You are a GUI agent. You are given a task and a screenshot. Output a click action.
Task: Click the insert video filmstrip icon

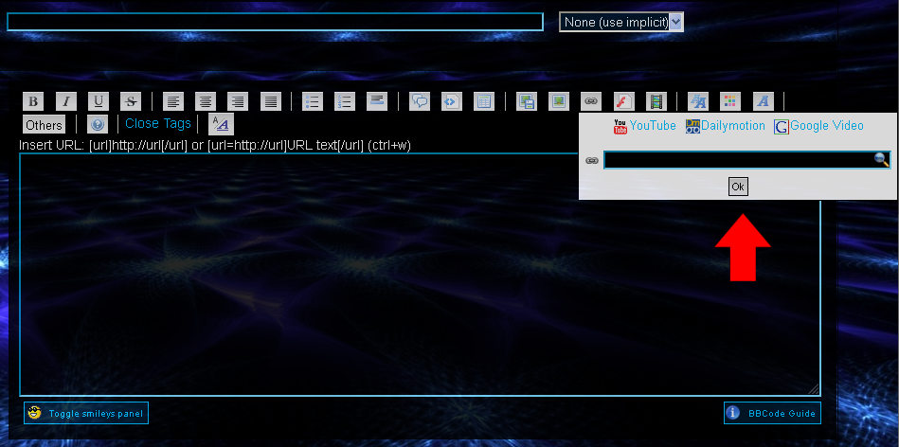(656, 102)
